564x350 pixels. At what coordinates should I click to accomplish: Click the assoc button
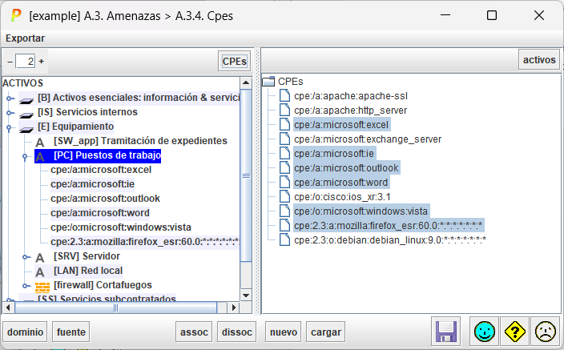tap(194, 332)
